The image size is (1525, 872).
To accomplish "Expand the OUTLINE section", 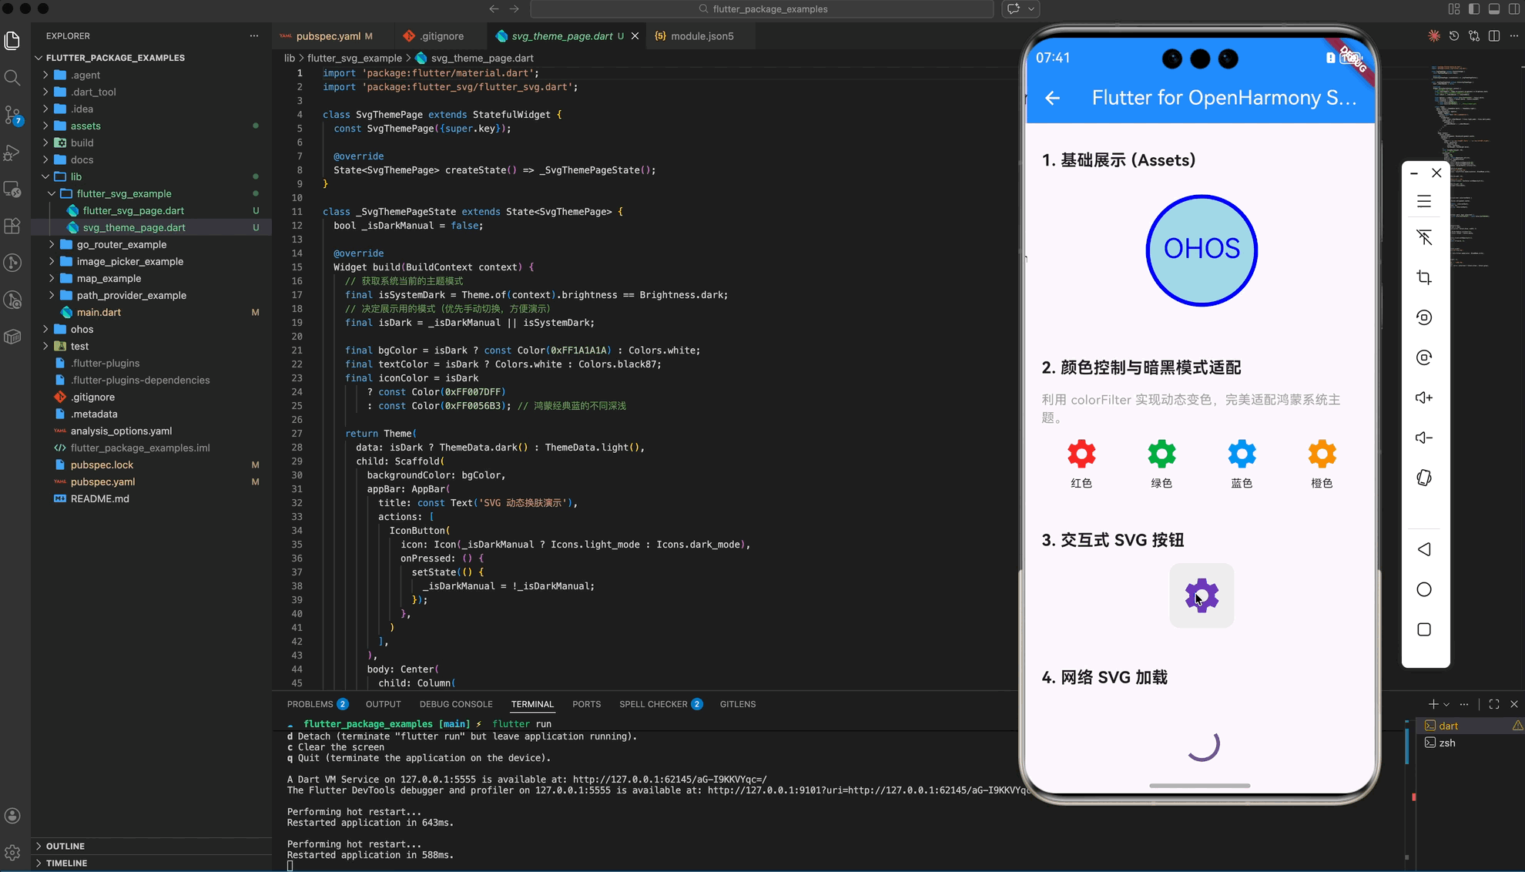I will pos(65,846).
